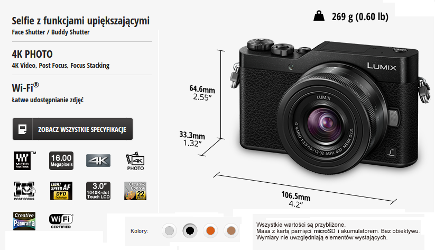Click the Micro Four Thirds logo icon
The width and height of the screenshot is (435, 250).
point(25,160)
